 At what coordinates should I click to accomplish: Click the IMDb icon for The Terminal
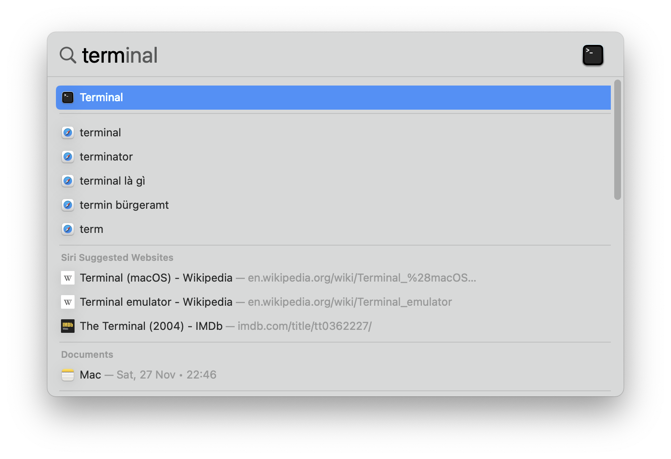point(68,326)
